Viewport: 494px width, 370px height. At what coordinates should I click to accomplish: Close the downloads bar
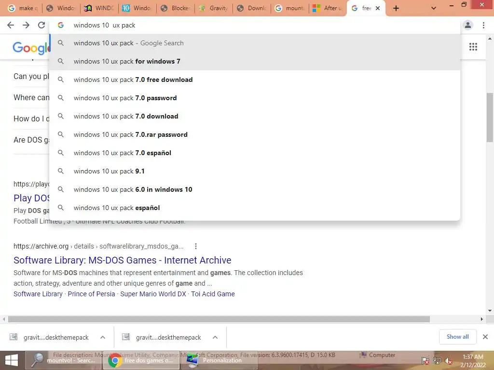pyautogui.click(x=485, y=337)
